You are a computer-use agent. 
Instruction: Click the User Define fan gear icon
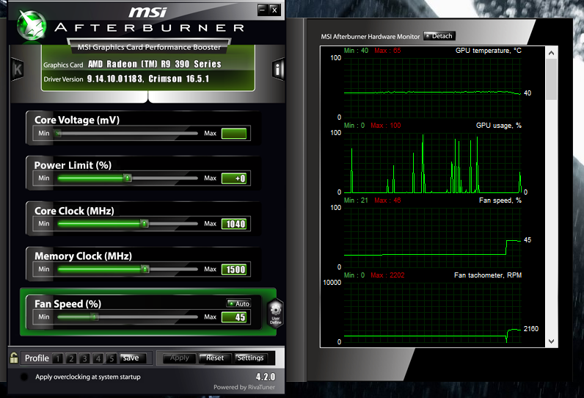[x=276, y=313]
